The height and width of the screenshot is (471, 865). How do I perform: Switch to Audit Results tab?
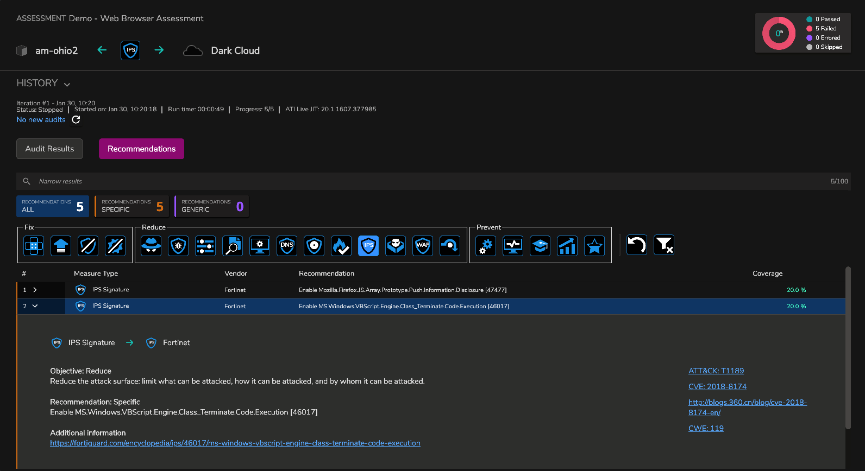[x=49, y=149]
